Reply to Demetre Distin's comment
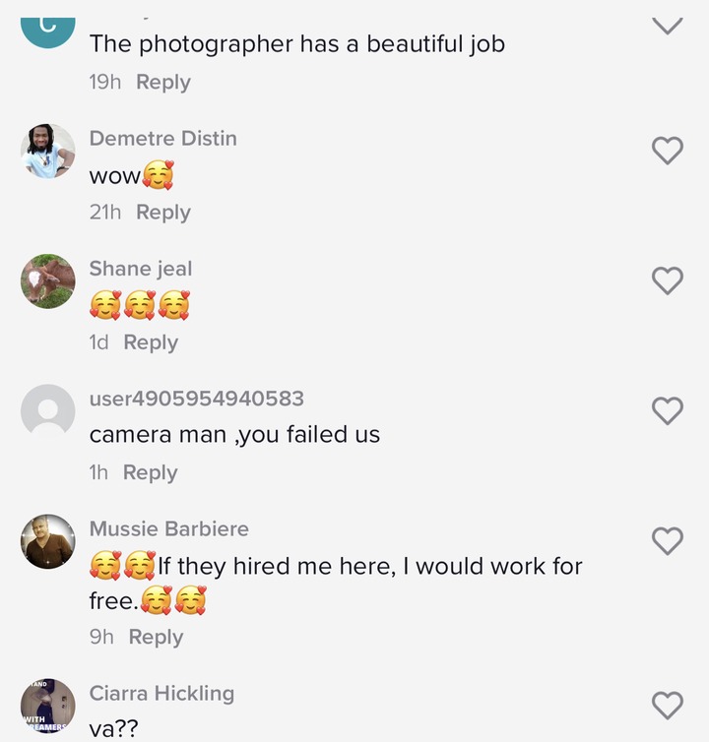This screenshot has width=709, height=742. [163, 213]
